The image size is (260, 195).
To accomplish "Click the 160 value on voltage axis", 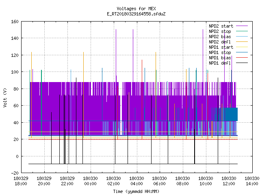I will pyautogui.click(x=15, y=22).
